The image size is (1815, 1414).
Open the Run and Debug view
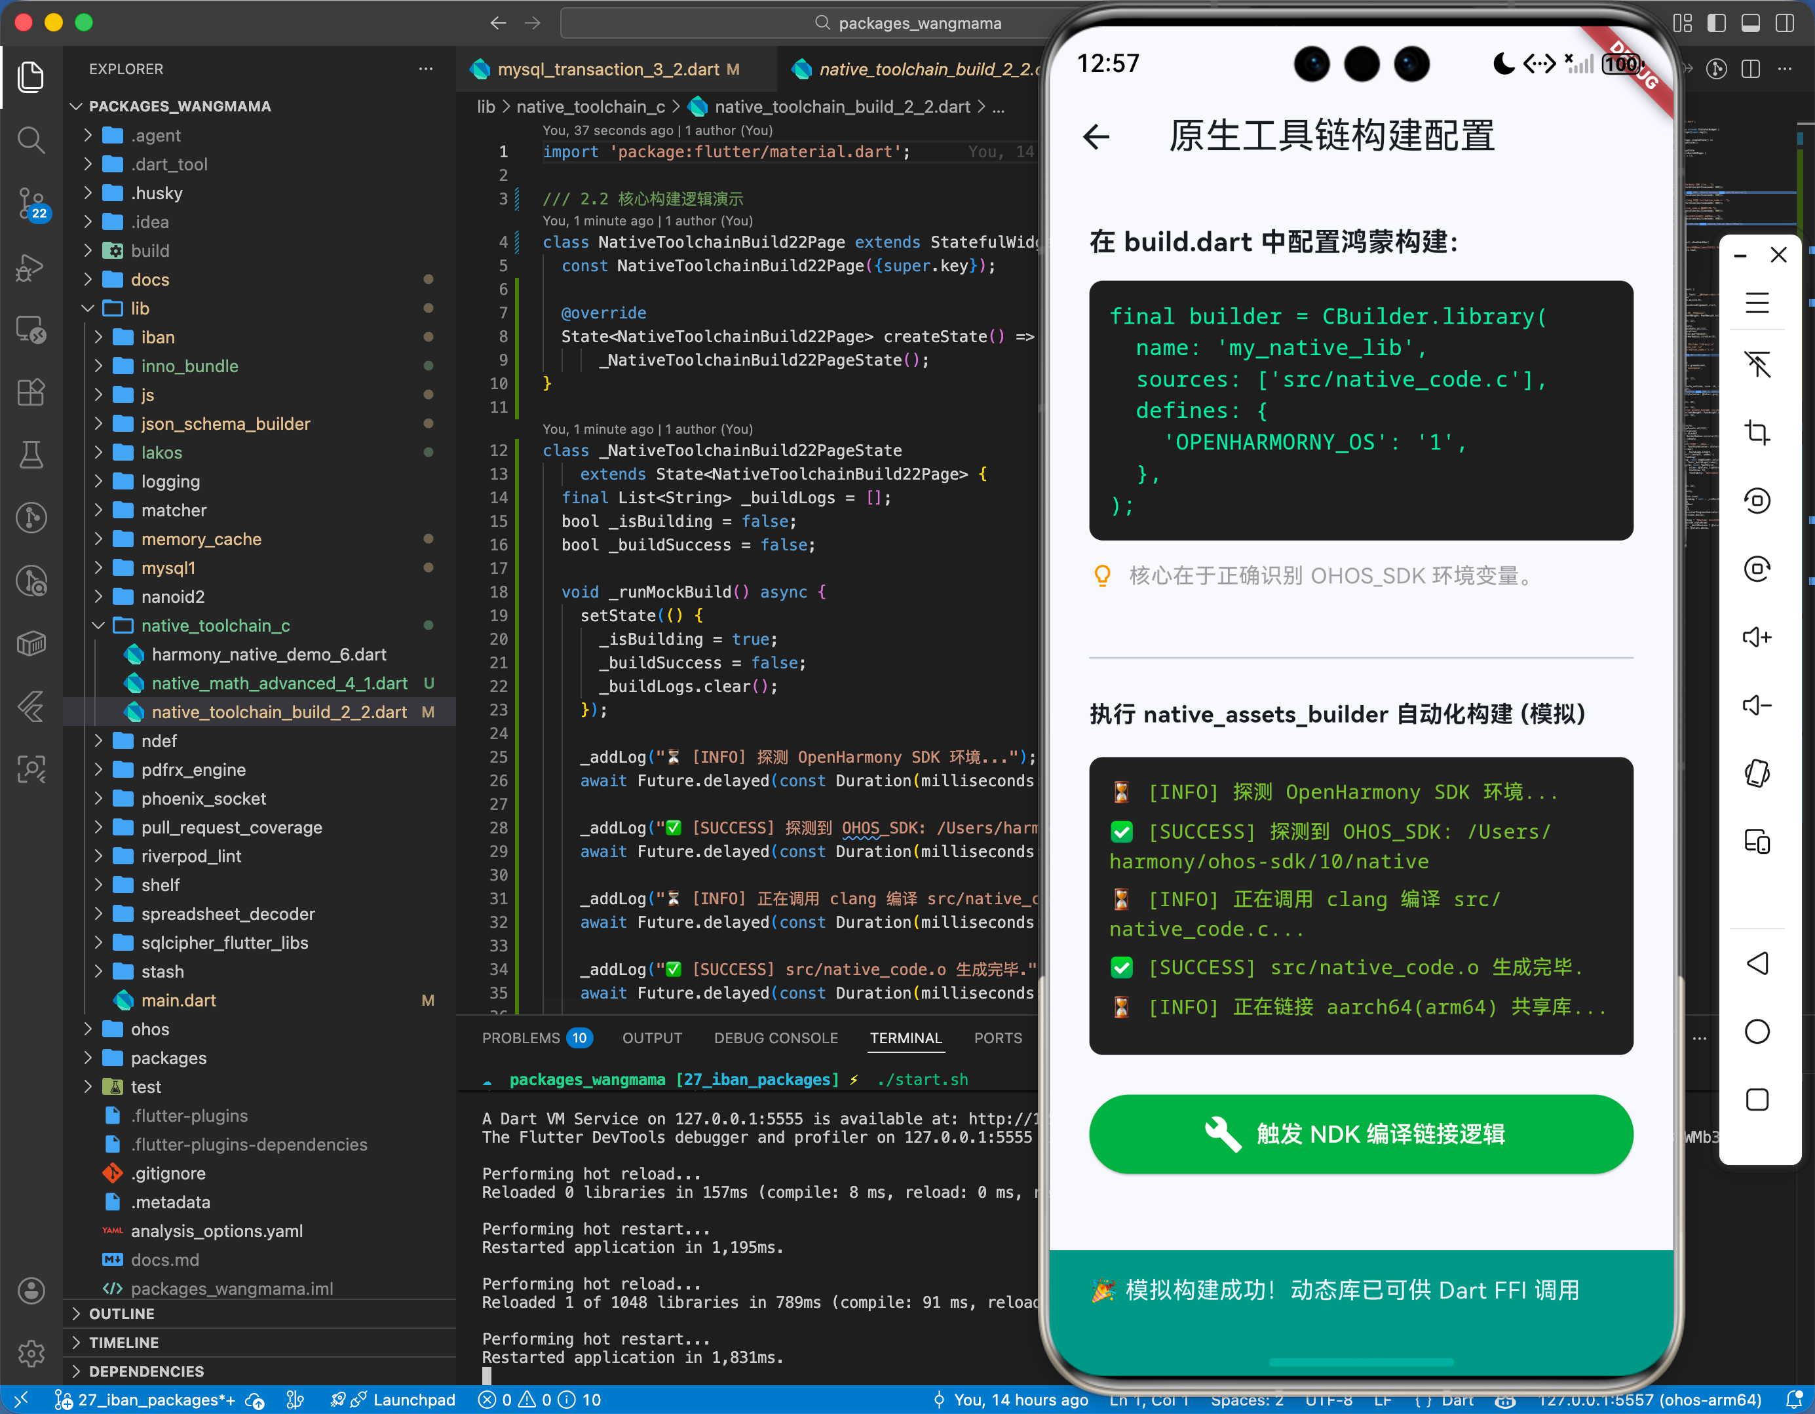pos(31,268)
